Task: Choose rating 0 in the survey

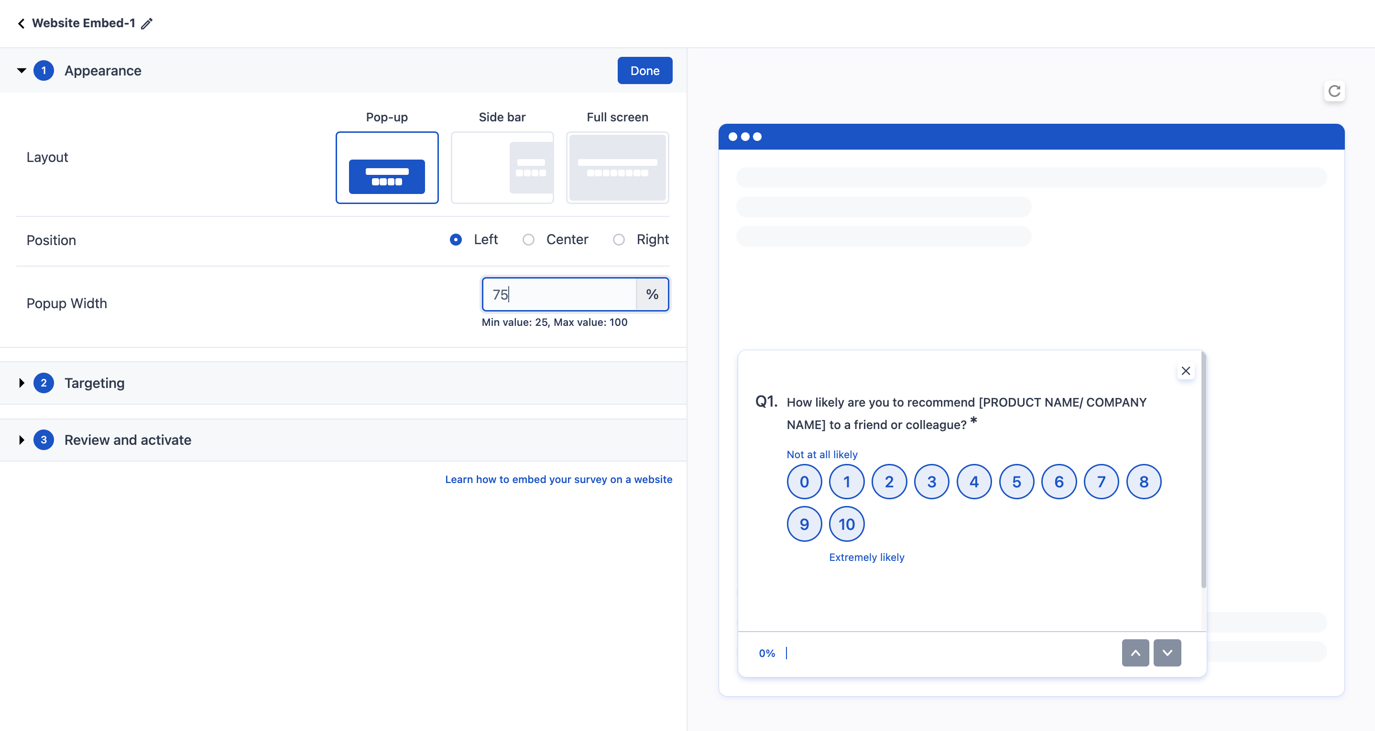Action: [805, 482]
